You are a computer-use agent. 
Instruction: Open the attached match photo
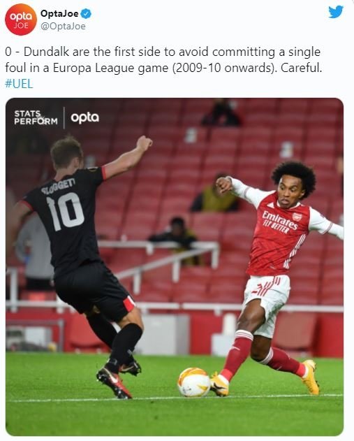175,266
